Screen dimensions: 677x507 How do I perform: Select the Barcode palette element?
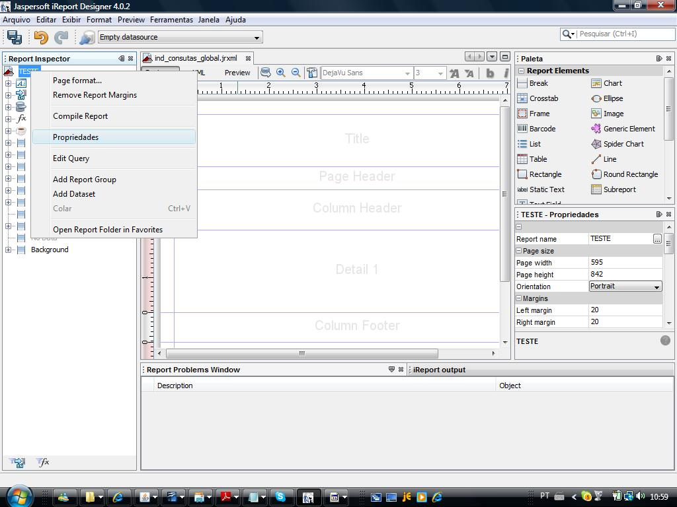pyautogui.click(x=537, y=129)
